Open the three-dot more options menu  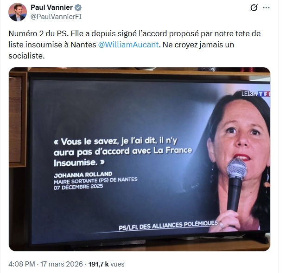266,8
